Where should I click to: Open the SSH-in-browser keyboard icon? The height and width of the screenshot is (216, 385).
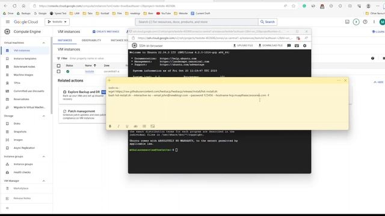click(297, 46)
